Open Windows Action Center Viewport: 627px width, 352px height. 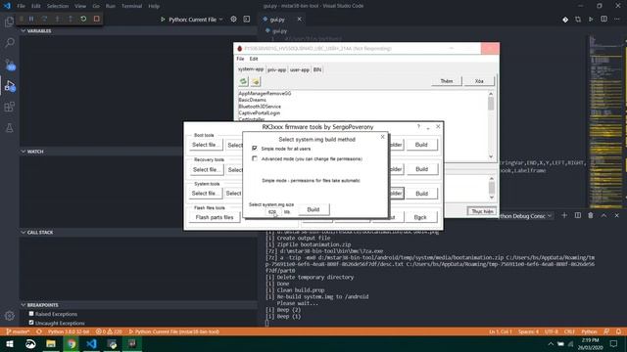pos(614,343)
